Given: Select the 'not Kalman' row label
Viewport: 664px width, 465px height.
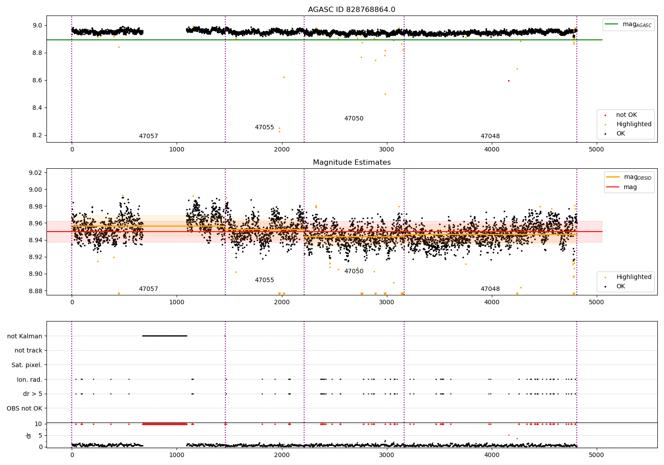Looking at the screenshot, I should tap(25, 336).
